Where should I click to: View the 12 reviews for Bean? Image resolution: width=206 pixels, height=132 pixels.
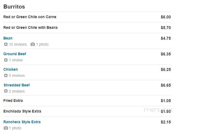18,44
